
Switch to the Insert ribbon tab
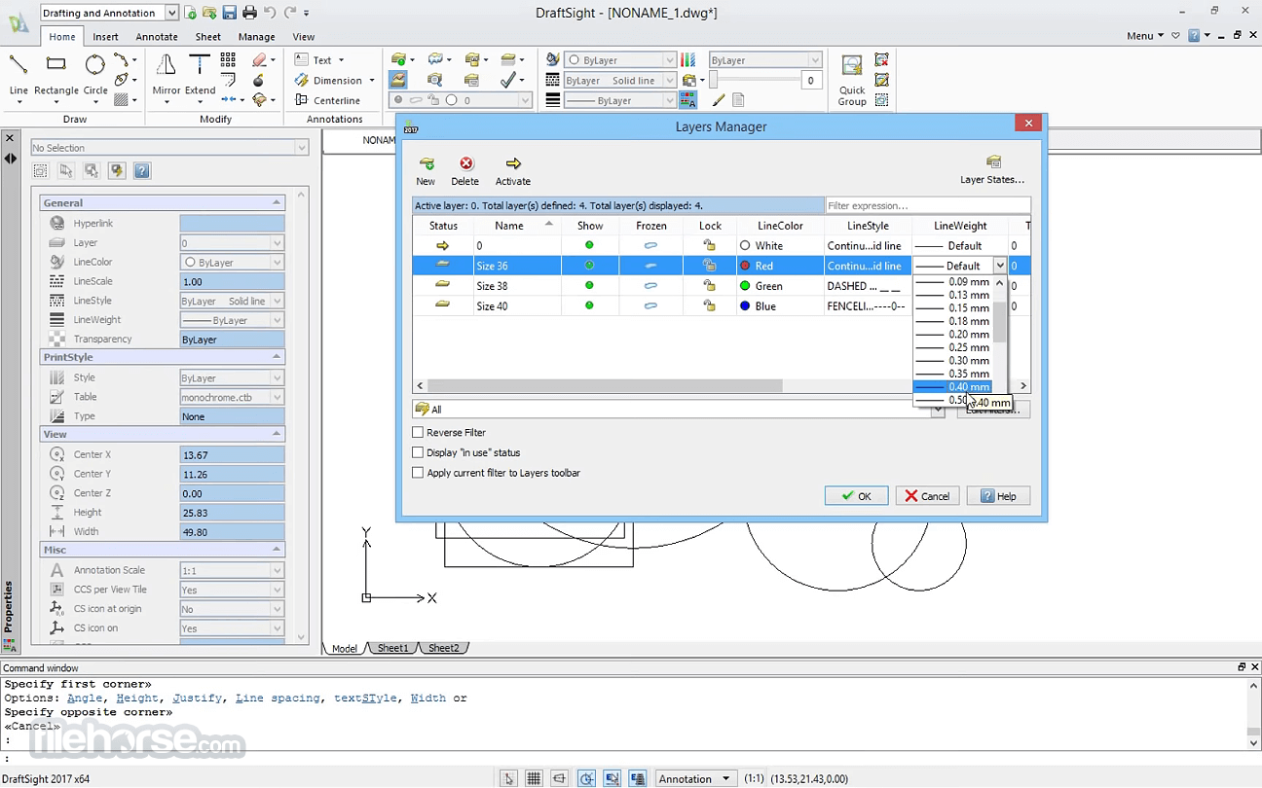(x=106, y=37)
